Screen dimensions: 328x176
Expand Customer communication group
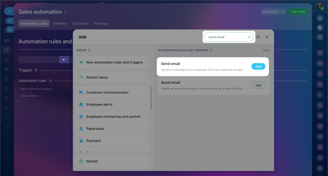(113, 92)
